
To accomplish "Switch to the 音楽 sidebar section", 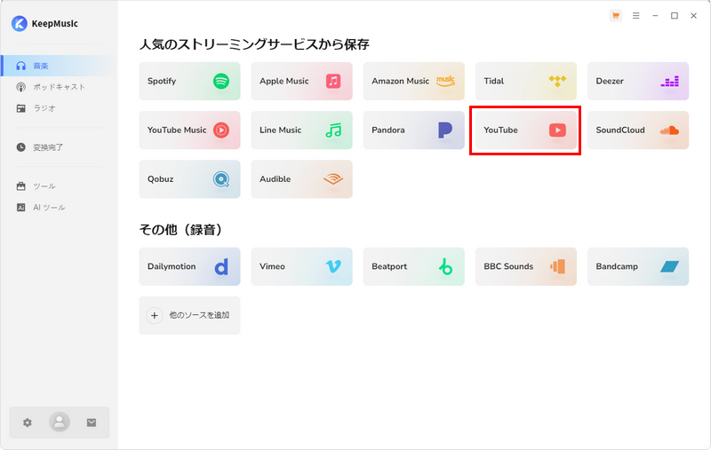I will coord(59,66).
